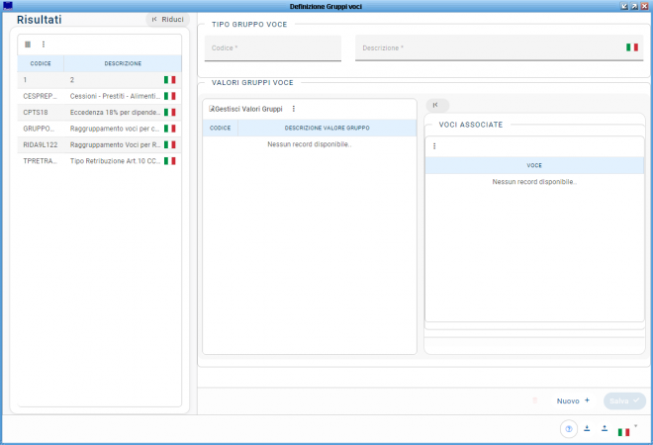
Task: Click the Nuovo button
Action: tap(573, 400)
